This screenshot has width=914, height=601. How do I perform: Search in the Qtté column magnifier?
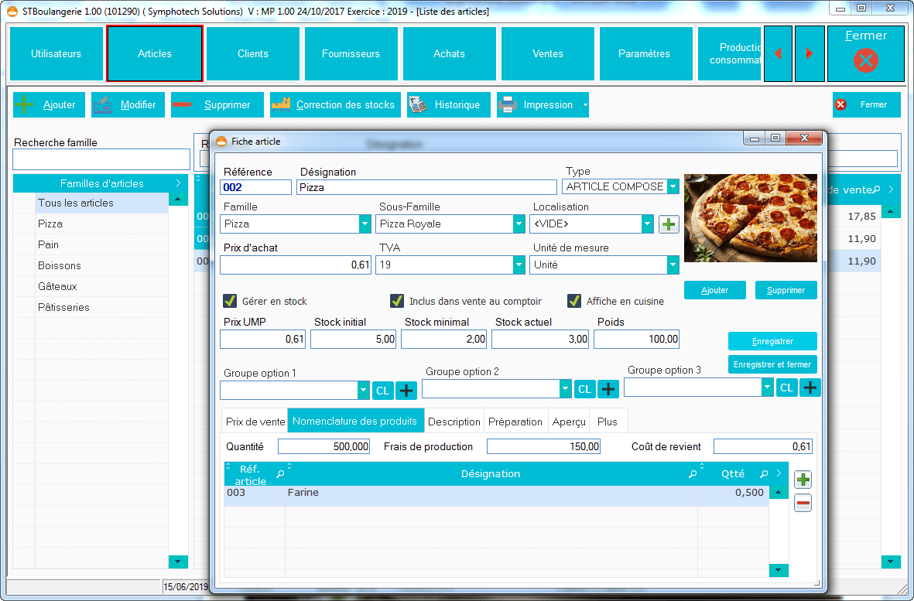764,474
